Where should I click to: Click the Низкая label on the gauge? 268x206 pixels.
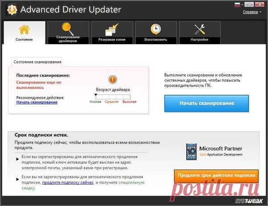pos(95,102)
